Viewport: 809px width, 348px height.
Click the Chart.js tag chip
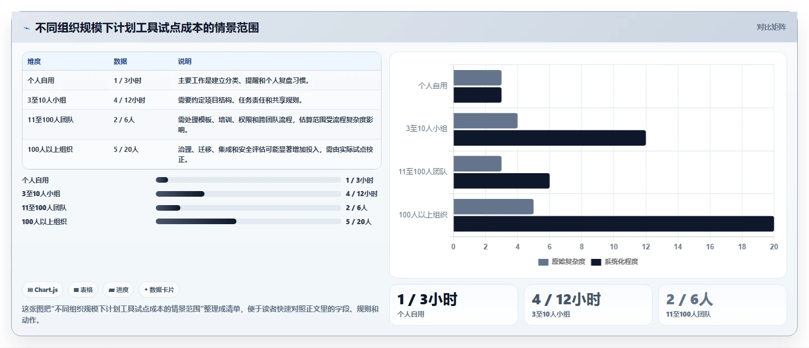click(43, 290)
